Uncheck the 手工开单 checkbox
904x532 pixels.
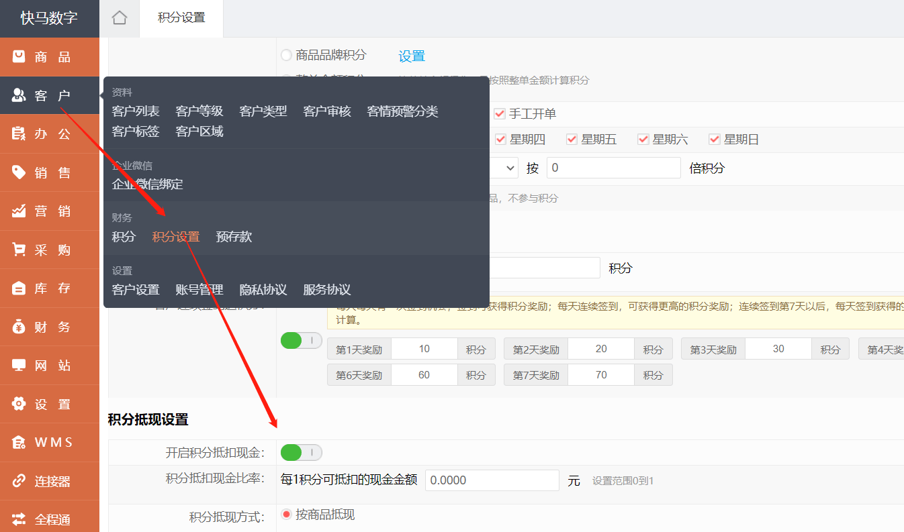[500, 114]
